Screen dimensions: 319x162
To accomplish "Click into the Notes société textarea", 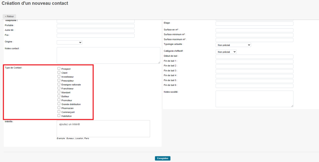I will click(254, 99).
